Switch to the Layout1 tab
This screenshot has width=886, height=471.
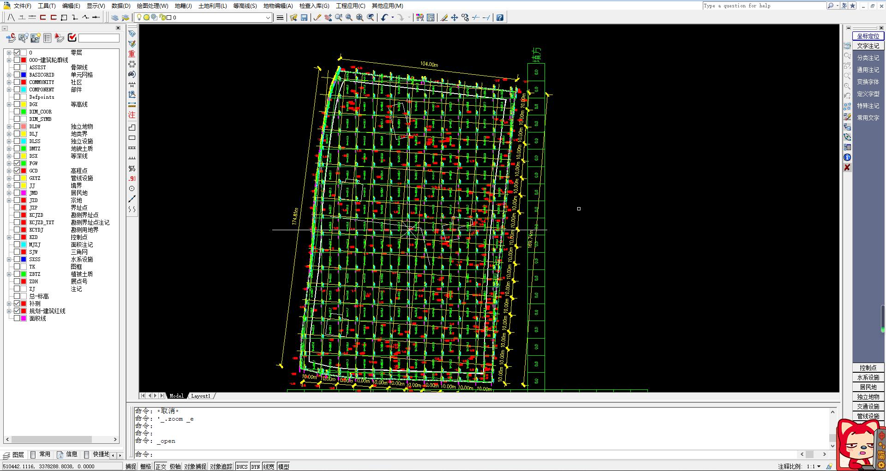pyautogui.click(x=201, y=396)
